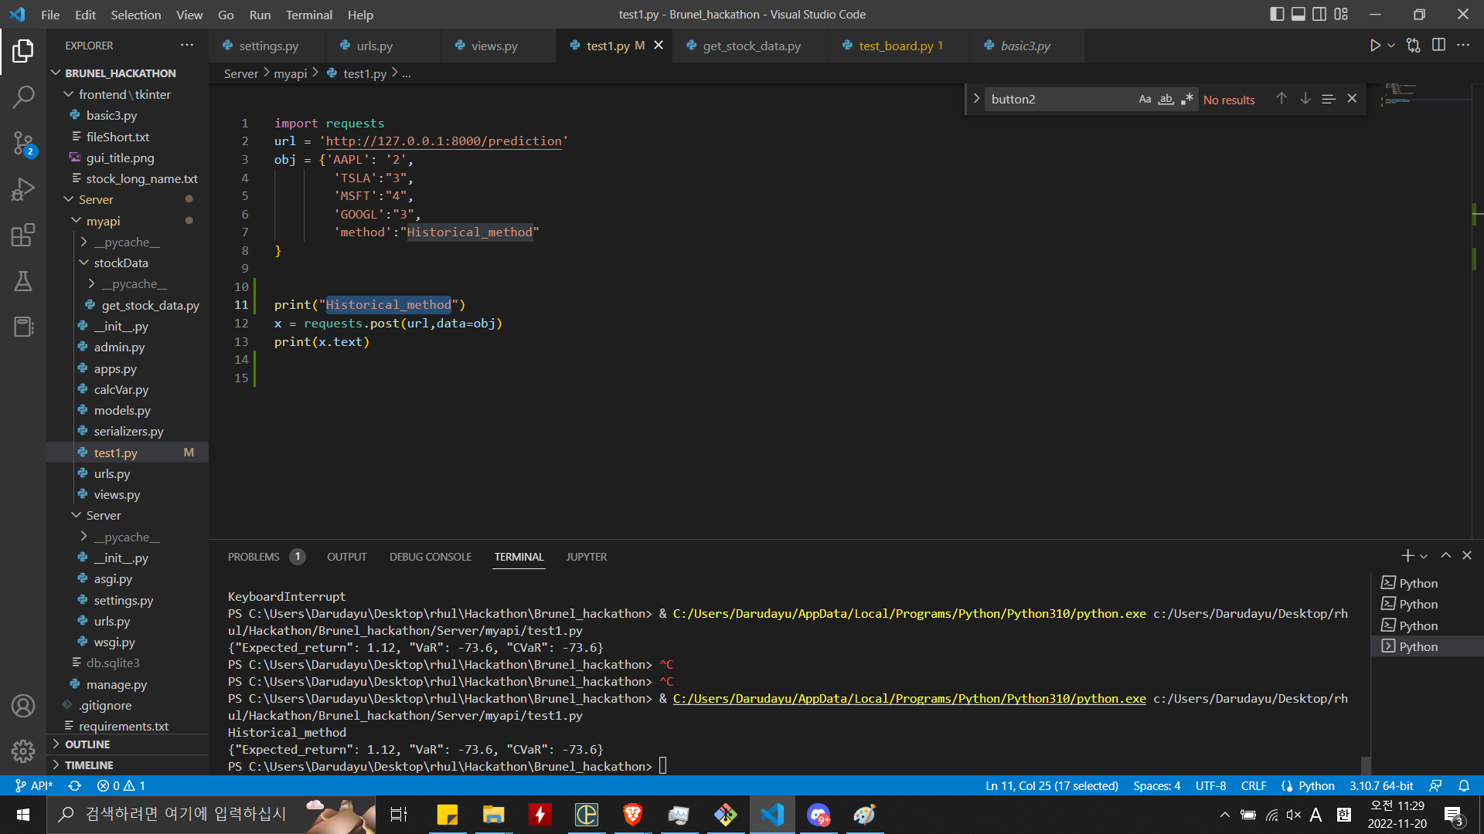Open the Run and Debug view
Viewport: 1484px width, 834px height.
pyautogui.click(x=23, y=189)
